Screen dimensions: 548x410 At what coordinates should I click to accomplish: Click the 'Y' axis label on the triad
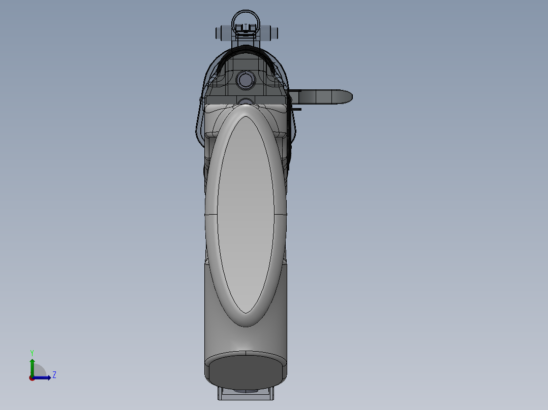(x=32, y=353)
